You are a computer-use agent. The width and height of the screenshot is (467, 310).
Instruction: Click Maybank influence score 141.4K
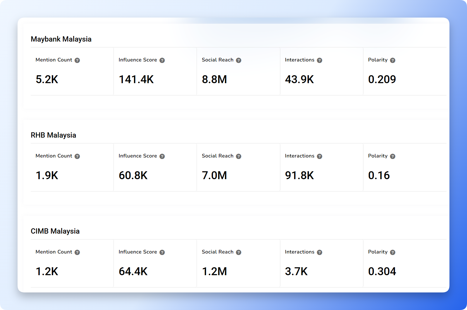(136, 79)
